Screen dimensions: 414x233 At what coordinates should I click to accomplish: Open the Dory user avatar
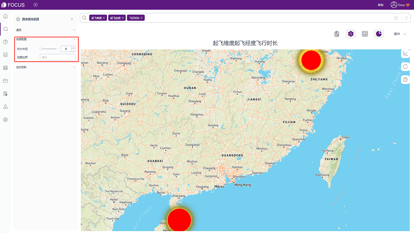394,5
